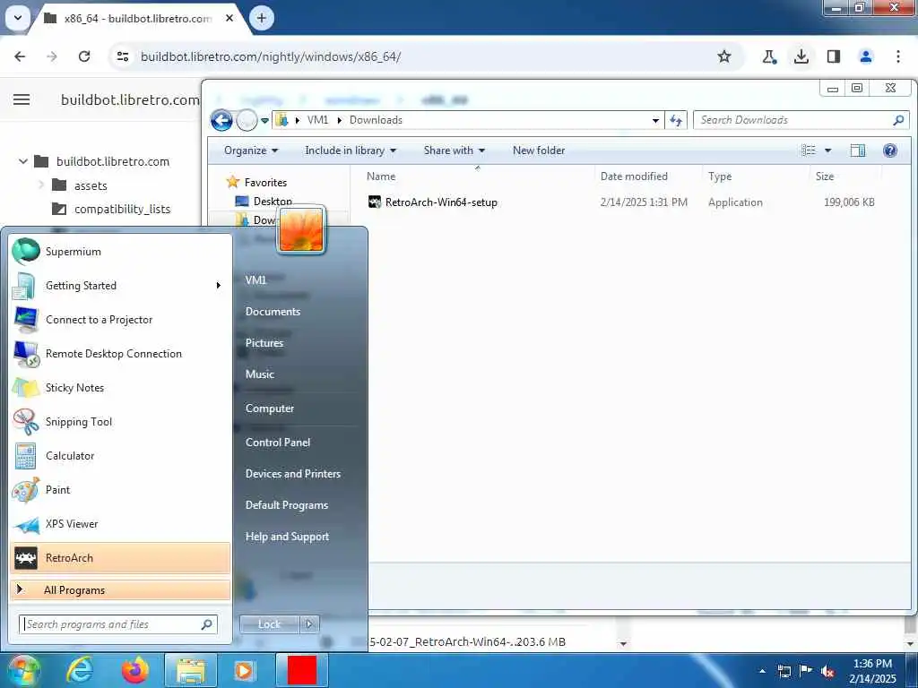Open Computer from Start menu

pos(270,408)
